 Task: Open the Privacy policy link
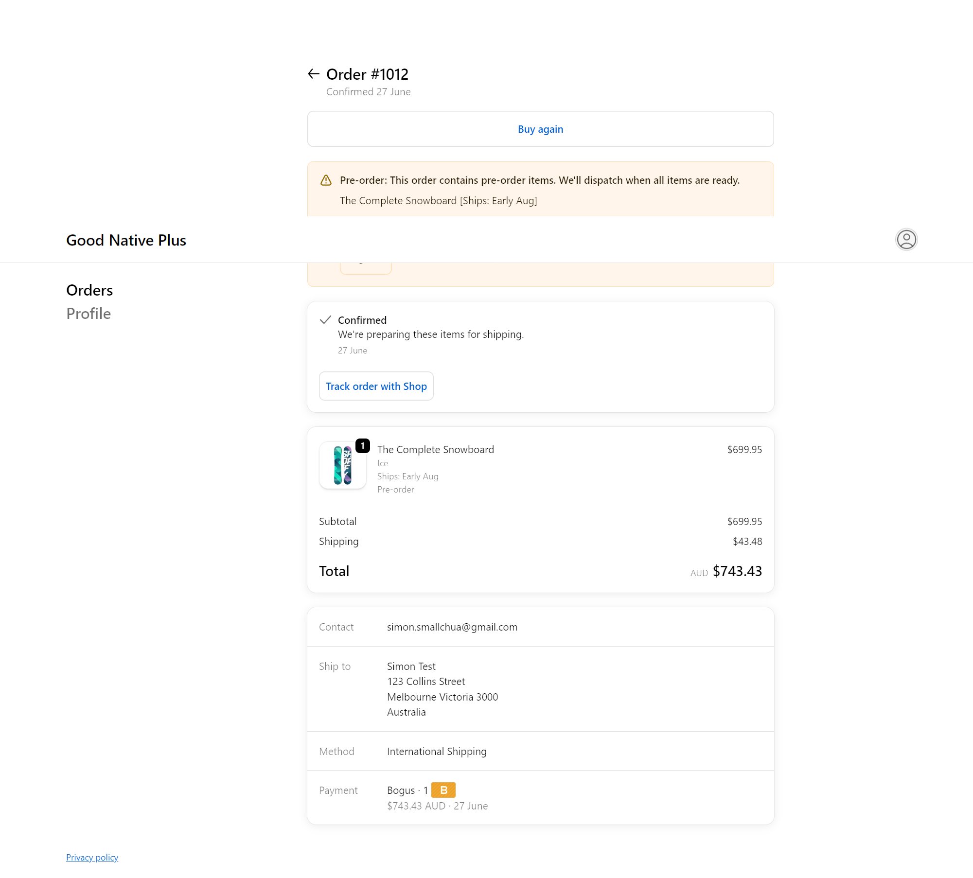point(92,857)
